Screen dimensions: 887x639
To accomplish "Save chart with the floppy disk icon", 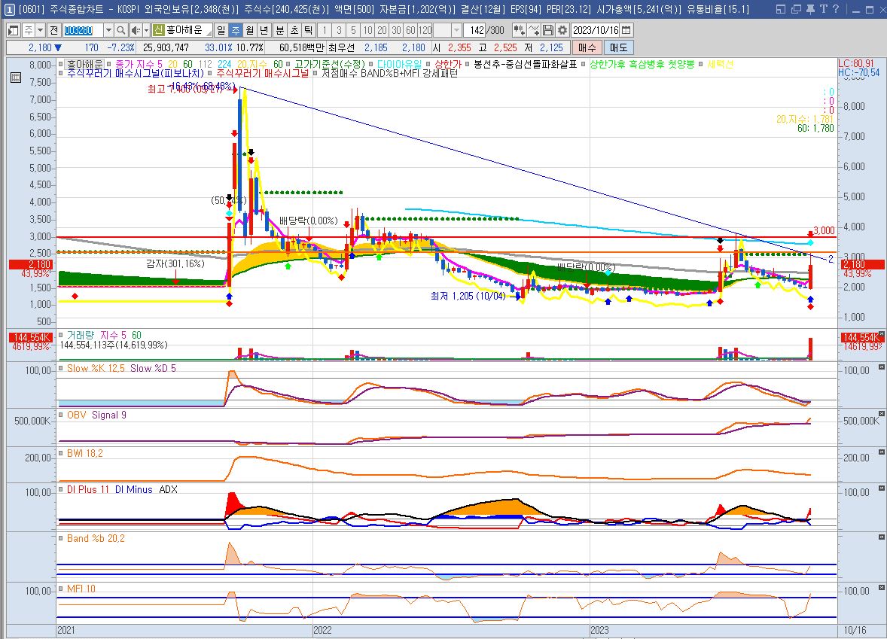I will (547, 30).
